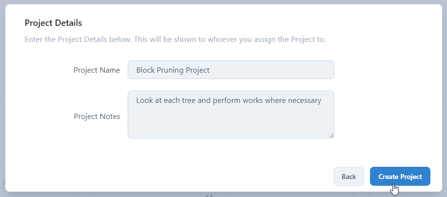Viewport: 447px width, 197px height.
Task: Click the Project Notes label
Action: [x=97, y=116]
